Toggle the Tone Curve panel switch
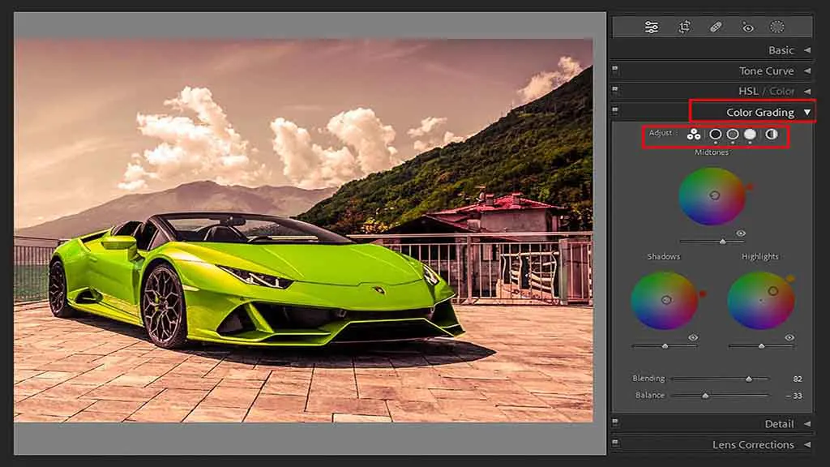The image size is (830, 467). (x=614, y=69)
